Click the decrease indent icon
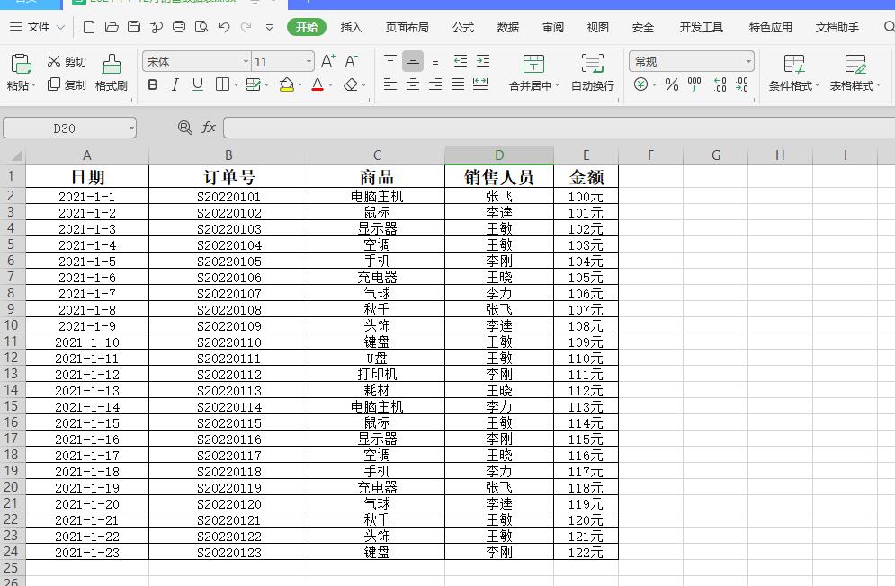This screenshot has height=586, width=895. coord(460,60)
